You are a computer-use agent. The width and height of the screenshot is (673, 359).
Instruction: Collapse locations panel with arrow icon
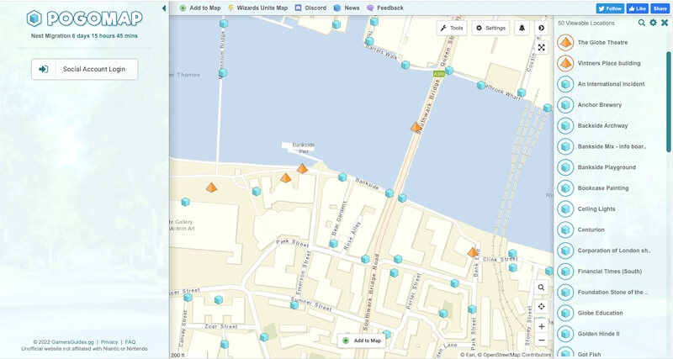[541, 28]
